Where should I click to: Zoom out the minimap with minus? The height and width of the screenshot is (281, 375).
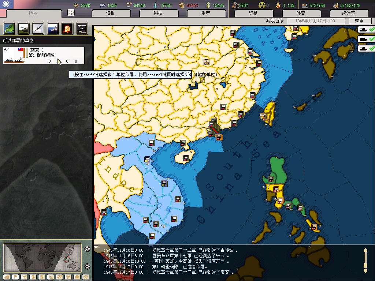87,266
